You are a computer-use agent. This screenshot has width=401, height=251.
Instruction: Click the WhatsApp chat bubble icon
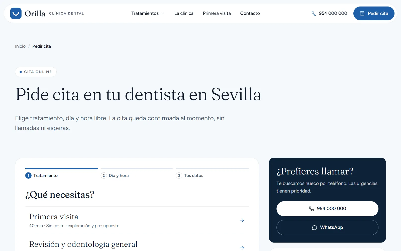(315, 227)
